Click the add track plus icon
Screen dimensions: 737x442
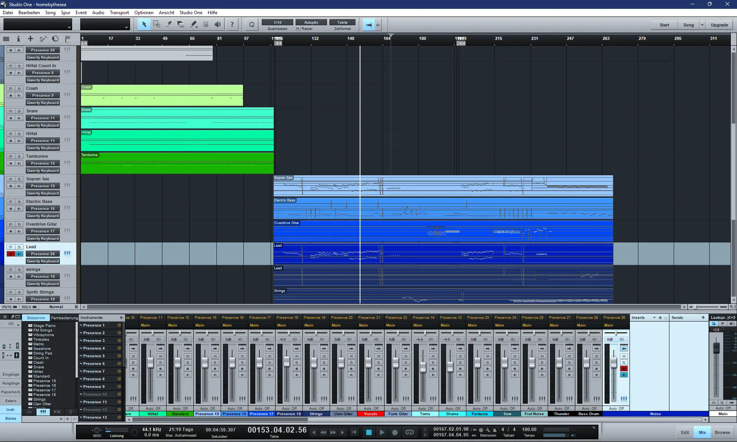click(30, 39)
